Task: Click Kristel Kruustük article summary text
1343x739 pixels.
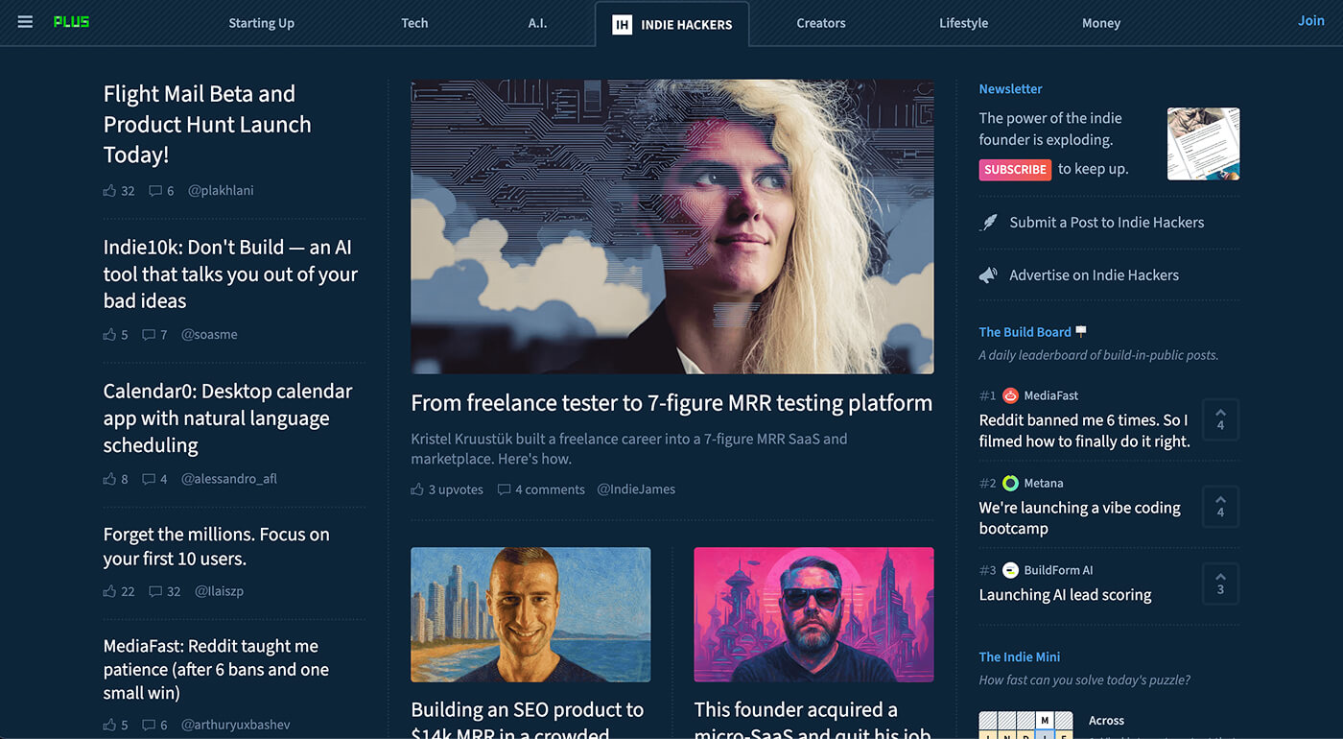Action: click(629, 449)
